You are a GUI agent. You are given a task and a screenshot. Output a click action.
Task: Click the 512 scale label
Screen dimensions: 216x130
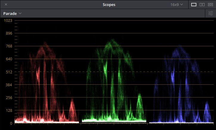coord(9,72)
